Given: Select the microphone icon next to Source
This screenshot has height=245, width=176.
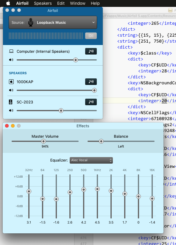Looking at the screenshot, I should tap(31, 22).
